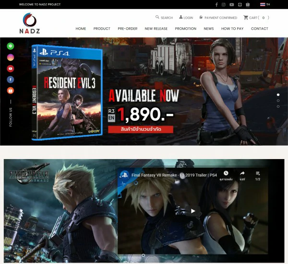Click the AVAILABLE NOW banner text
Image resolution: width=288 pixels, height=264 pixels.
point(144,95)
